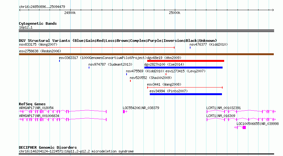The height and width of the screenshot is (156, 283).
Task: Click the small blue nsv974787 gain marker
Action: click(89, 68)
